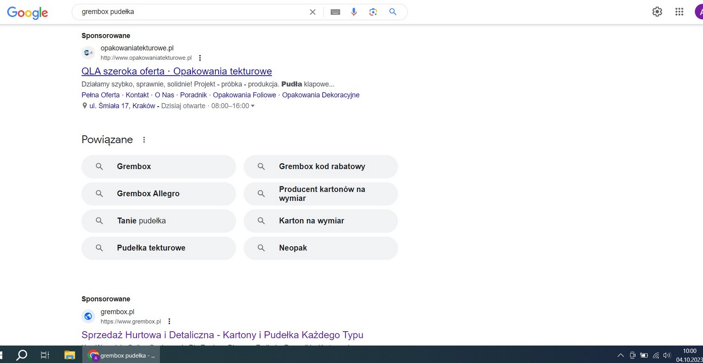Click into the grembox pudełka search field
703x363 pixels.
(x=189, y=12)
